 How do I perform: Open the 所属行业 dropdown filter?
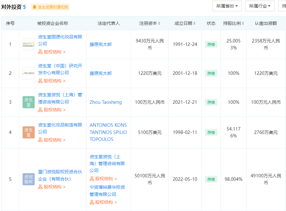tap(260, 6)
